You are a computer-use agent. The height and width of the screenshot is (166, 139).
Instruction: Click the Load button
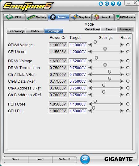[40, 159]
